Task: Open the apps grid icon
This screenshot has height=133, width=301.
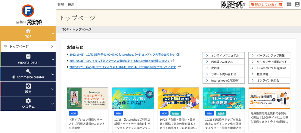Action: (289, 5)
